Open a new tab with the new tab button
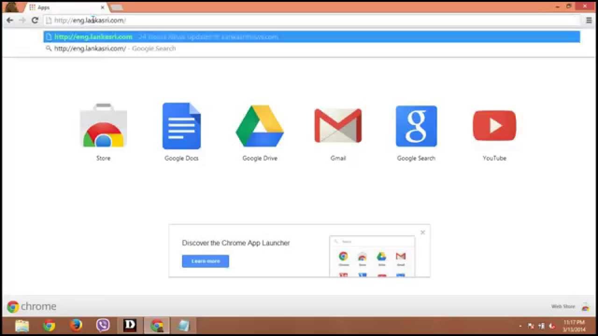598x336 pixels. click(116, 7)
